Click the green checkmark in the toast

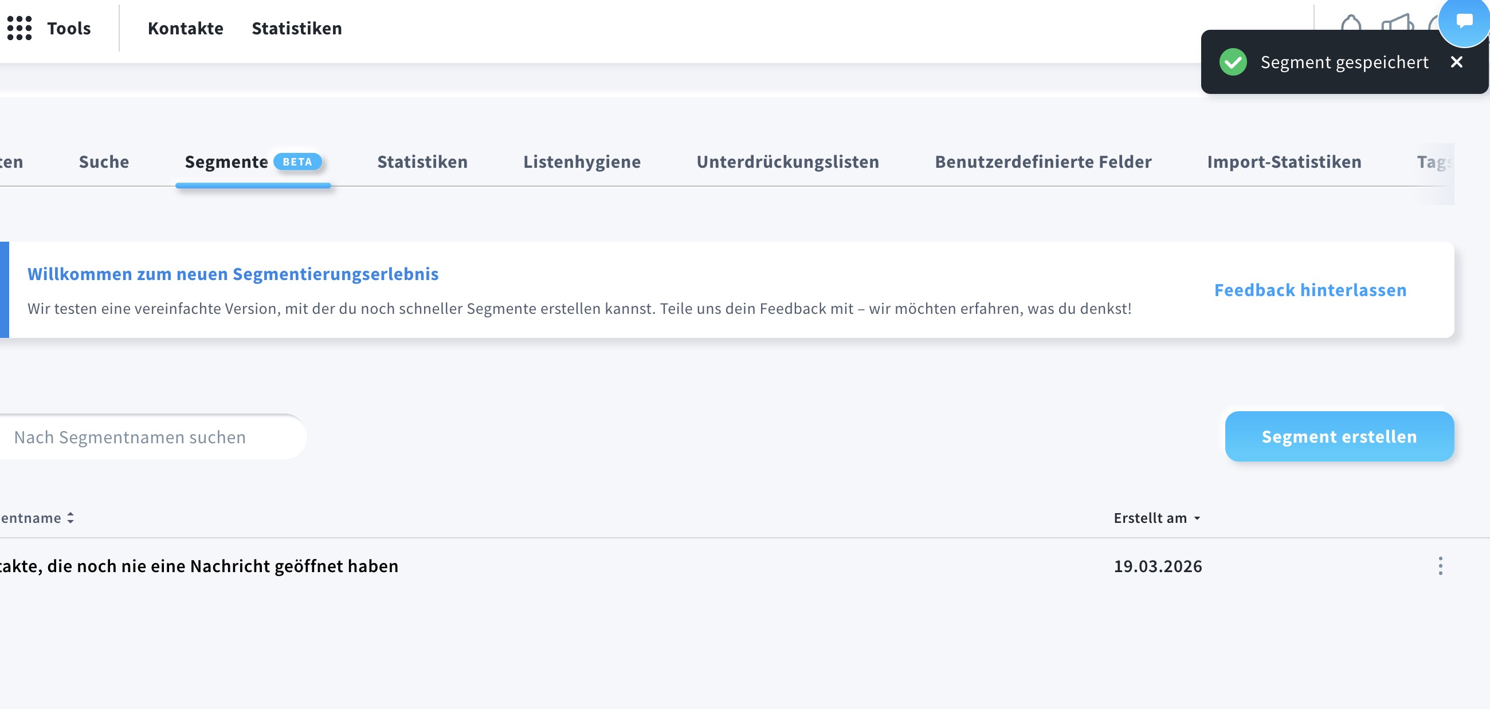point(1234,62)
